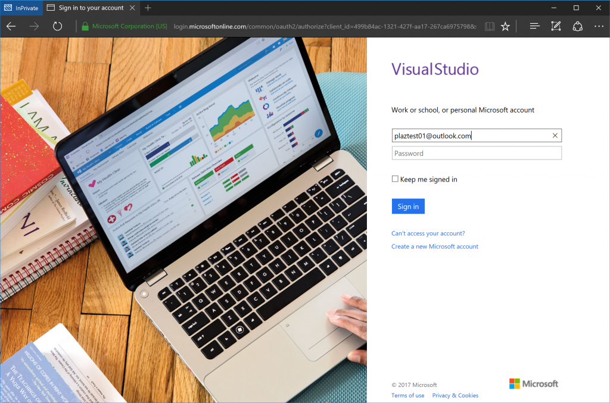Click the green security lock icon
The image size is (610, 403).
(85, 26)
